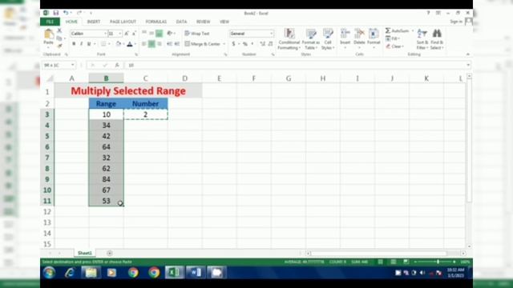Add a new sheet with plus button
This screenshot has height=288, width=513.
pos(110,253)
